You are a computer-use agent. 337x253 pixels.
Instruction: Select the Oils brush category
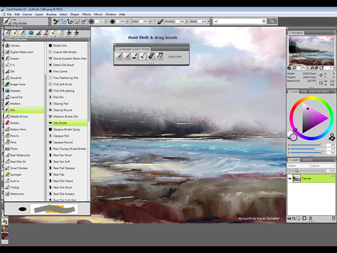point(24,110)
